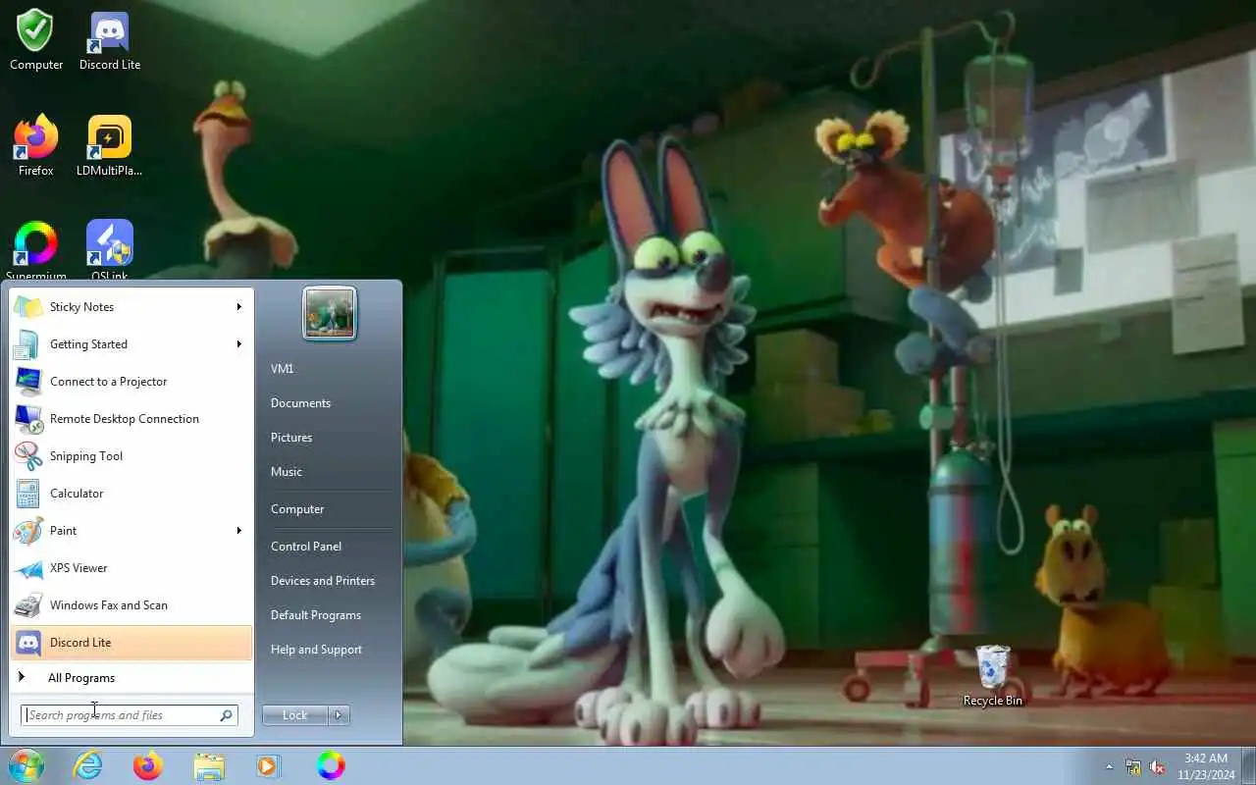The image size is (1256, 785).
Task: Open the OSLink desktop shortcut
Action: pos(110,251)
